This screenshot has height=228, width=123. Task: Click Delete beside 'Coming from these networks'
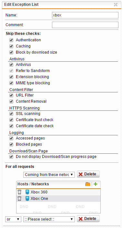coord(88,174)
